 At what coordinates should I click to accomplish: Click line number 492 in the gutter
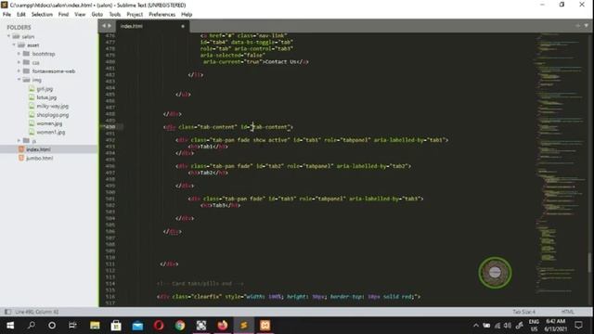point(110,140)
